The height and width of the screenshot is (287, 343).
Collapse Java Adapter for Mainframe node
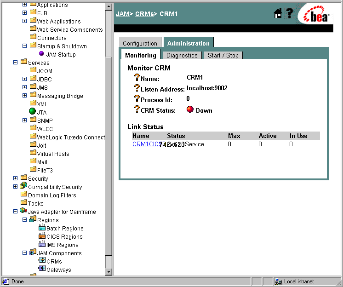16,212
